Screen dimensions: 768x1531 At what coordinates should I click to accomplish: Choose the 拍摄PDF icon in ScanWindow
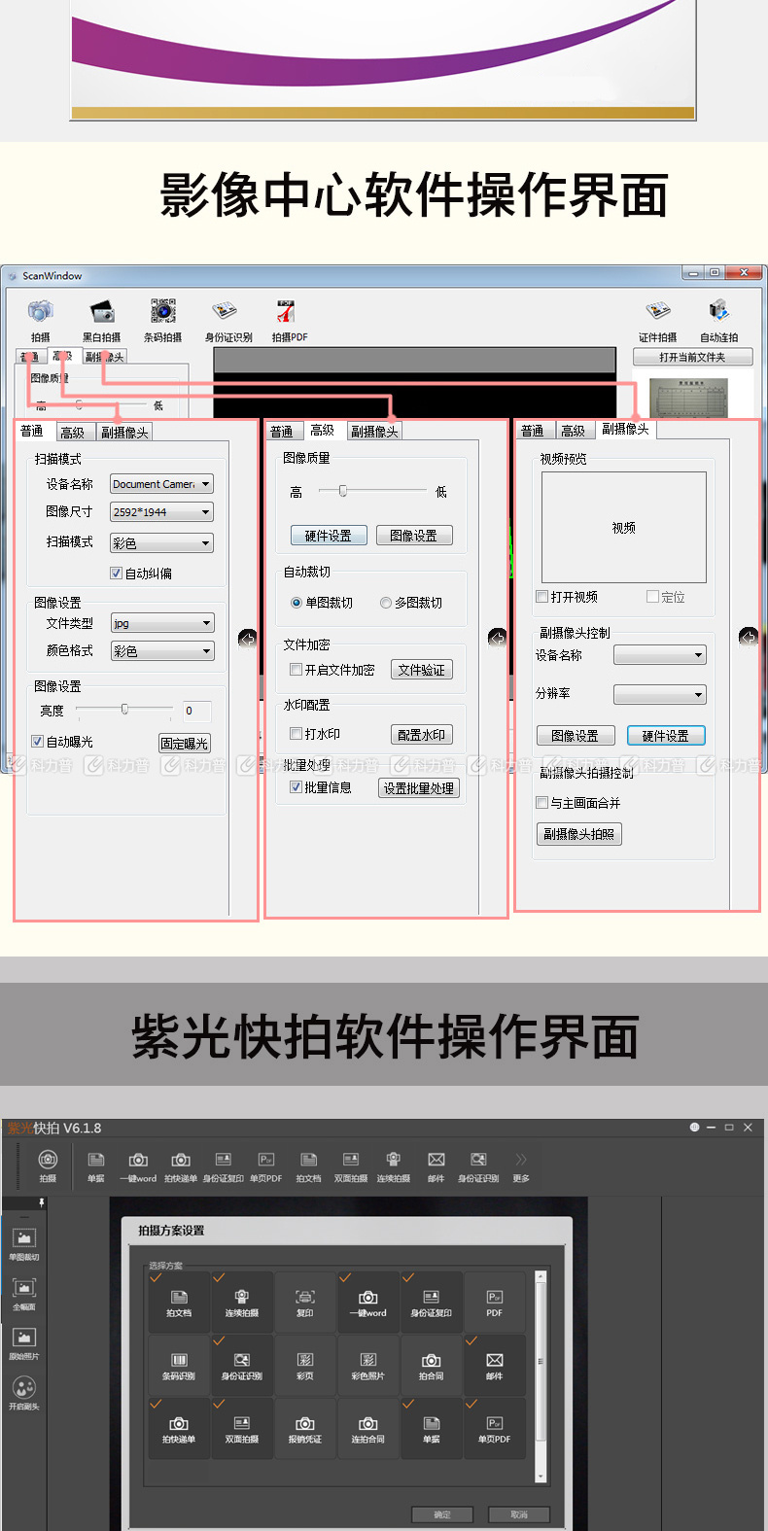click(286, 311)
